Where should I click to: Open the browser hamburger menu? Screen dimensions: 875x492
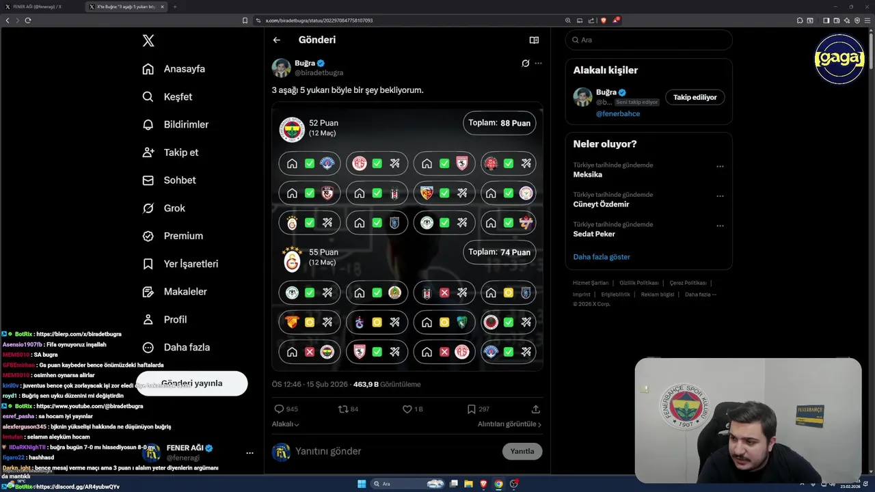pyautogui.click(x=867, y=20)
